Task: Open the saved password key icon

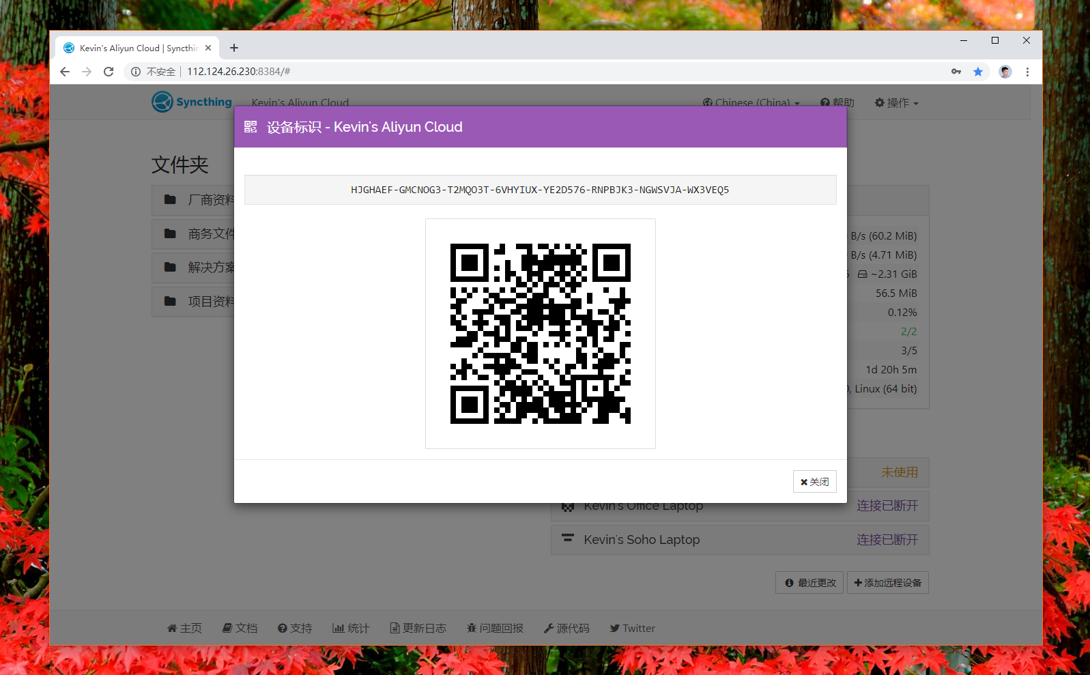Action: [x=956, y=72]
